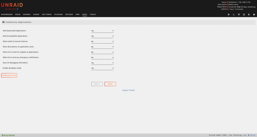Viewport: 257px width, 137px height.
Task: Click the Unraid logo
Action: 12,5
